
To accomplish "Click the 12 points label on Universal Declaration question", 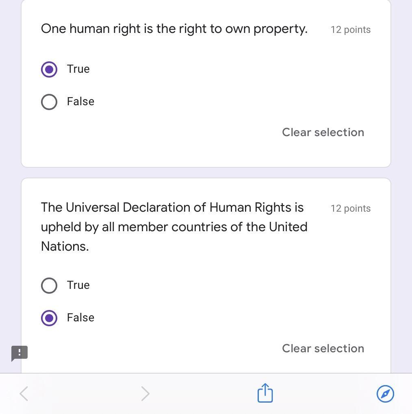I will [350, 208].
